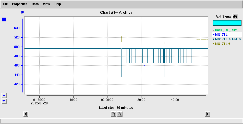Open the File menu
243x124 pixels.
pos(5,4)
